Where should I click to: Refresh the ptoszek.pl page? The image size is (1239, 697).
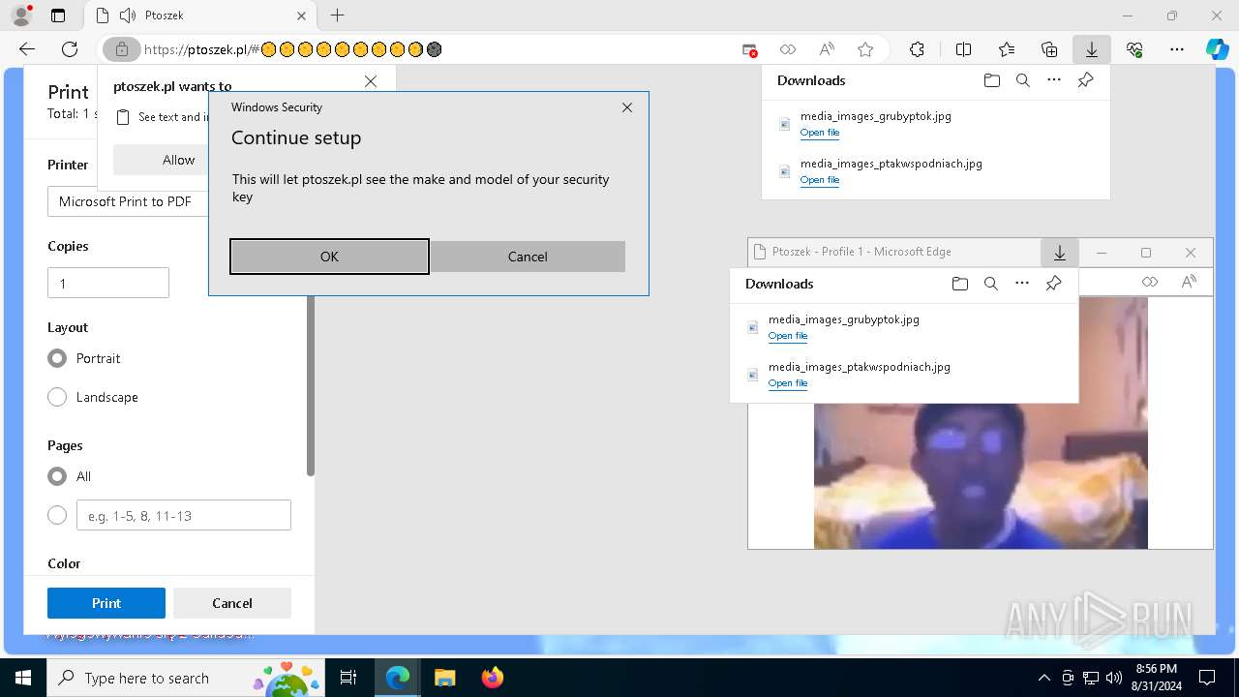pyautogui.click(x=70, y=49)
